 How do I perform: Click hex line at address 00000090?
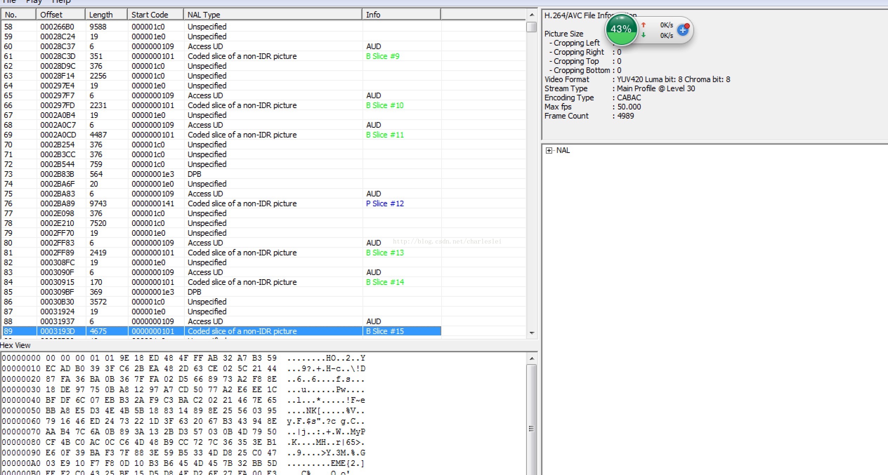183,453
